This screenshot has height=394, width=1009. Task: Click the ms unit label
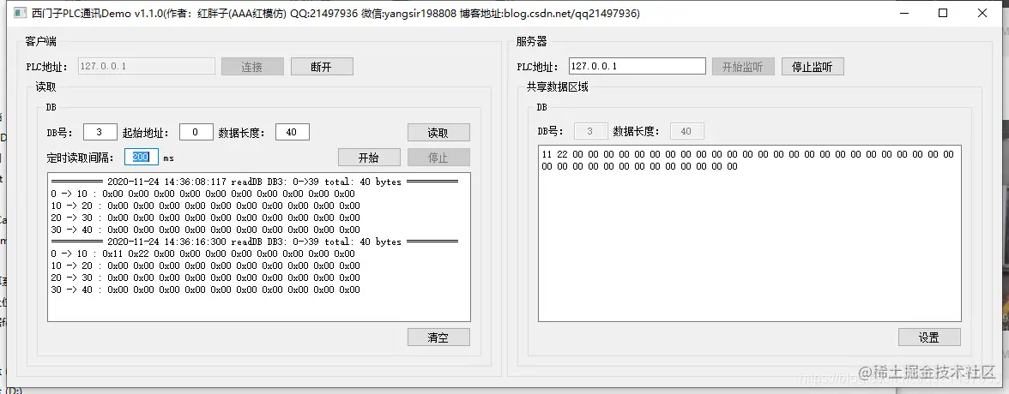[x=168, y=158]
